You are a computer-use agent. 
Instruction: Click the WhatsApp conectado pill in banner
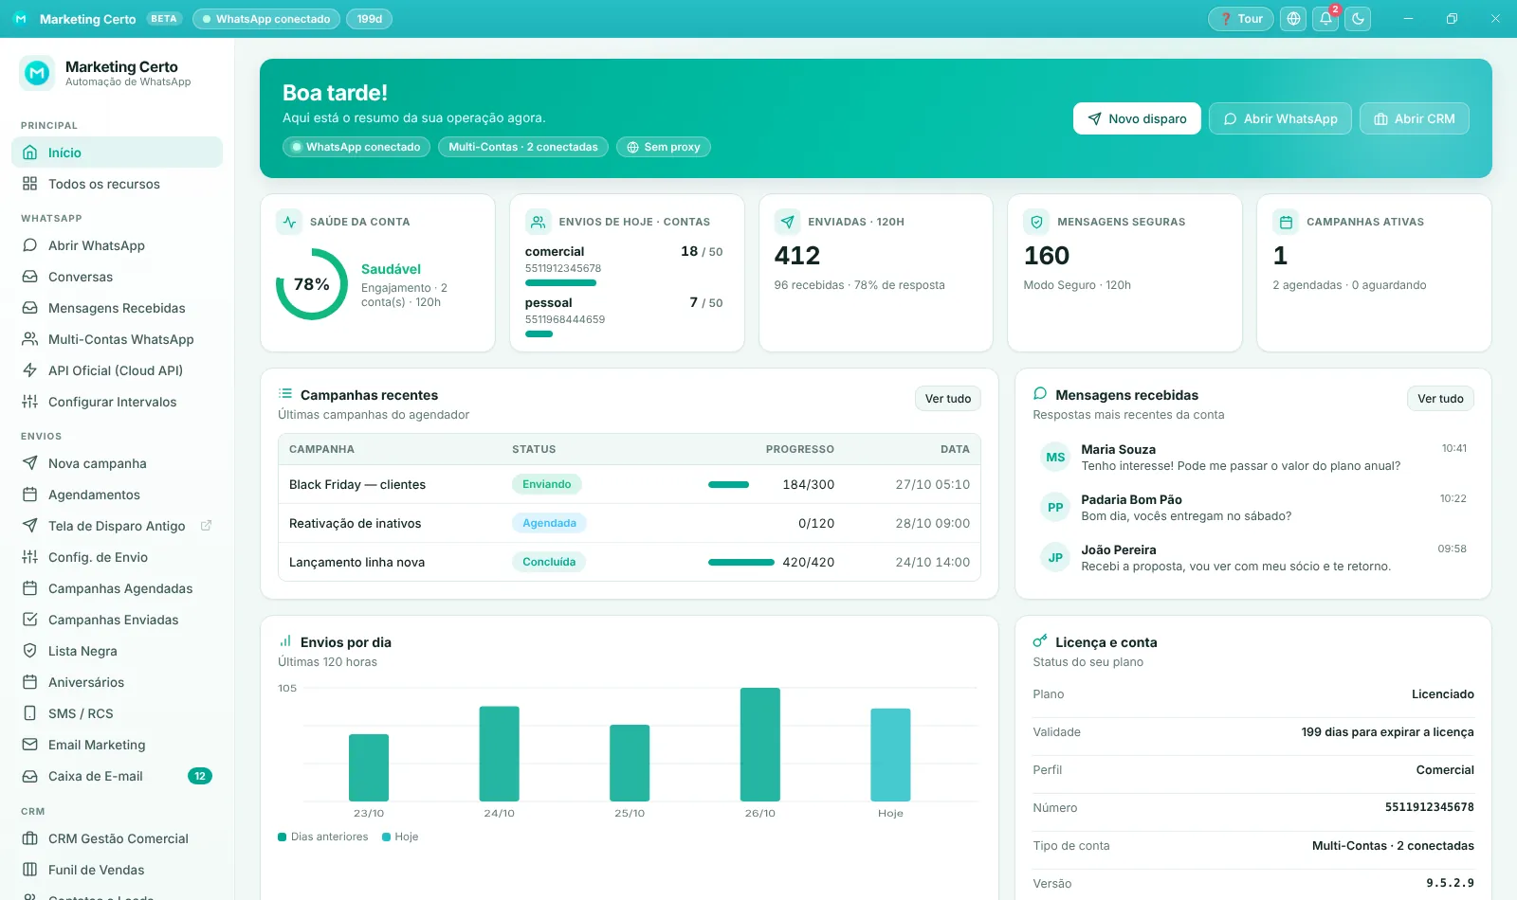click(x=356, y=147)
